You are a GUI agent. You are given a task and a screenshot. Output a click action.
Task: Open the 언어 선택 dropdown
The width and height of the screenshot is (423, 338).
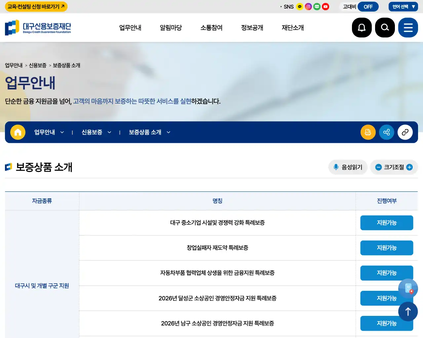(x=404, y=7)
